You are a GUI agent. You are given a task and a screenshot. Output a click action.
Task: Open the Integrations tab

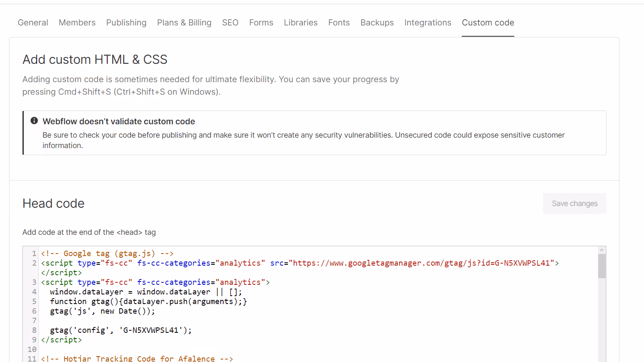pyautogui.click(x=428, y=23)
